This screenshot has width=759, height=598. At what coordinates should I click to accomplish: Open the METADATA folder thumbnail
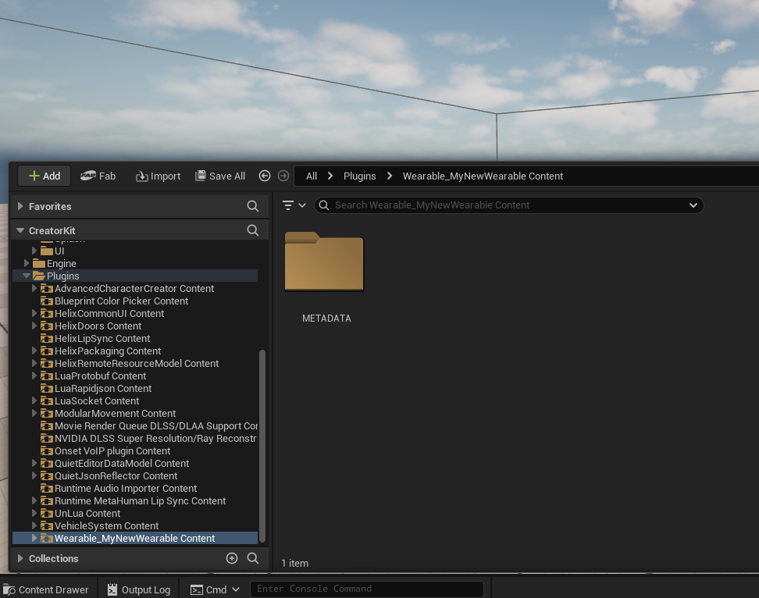pos(324,262)
